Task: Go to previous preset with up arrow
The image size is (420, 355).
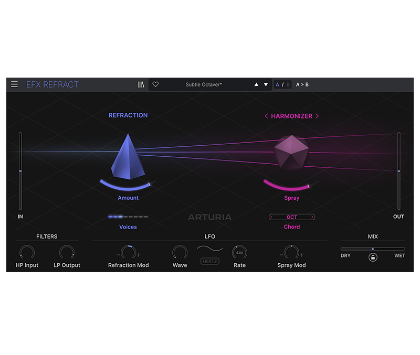Action: [256, 84]
